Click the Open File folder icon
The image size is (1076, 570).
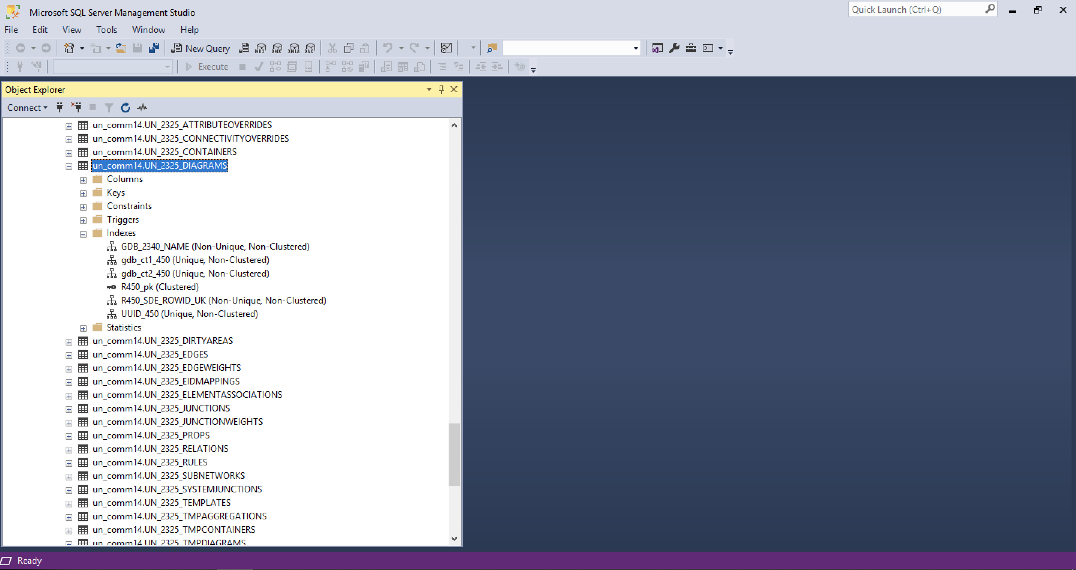pyautogui.click(x=121, y=48)
